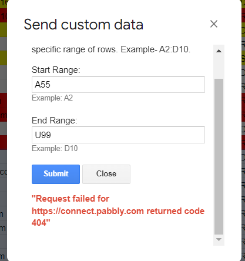Click the red Request failed error message
The width and height of the screenshot is (245, 261).
click(118, 210)
